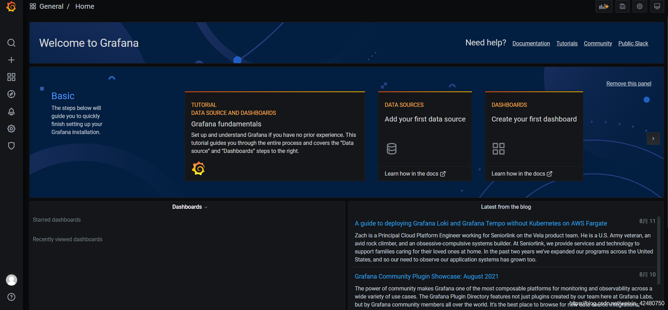Open the Explore compass icon
Image resolution: width=668 pixels, height=310 pixels.
(x=11, y=94)
